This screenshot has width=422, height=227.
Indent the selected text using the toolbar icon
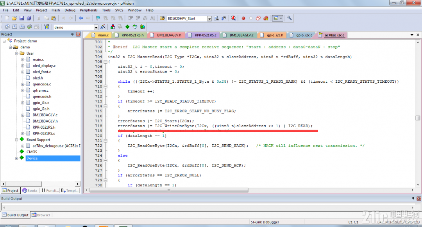(x=131, y=18)
